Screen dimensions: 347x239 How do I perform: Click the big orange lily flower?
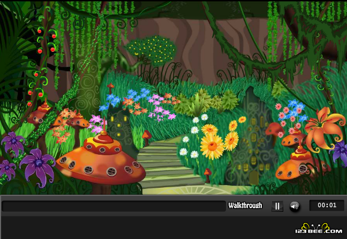pos(324,129)
